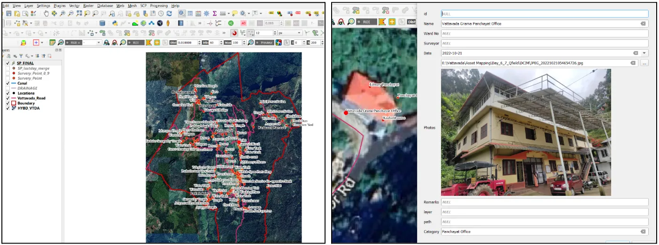Enable the Survery_Point layer checkbox
The width and height of the screenshot is (659, 245).
coord(8,78)
